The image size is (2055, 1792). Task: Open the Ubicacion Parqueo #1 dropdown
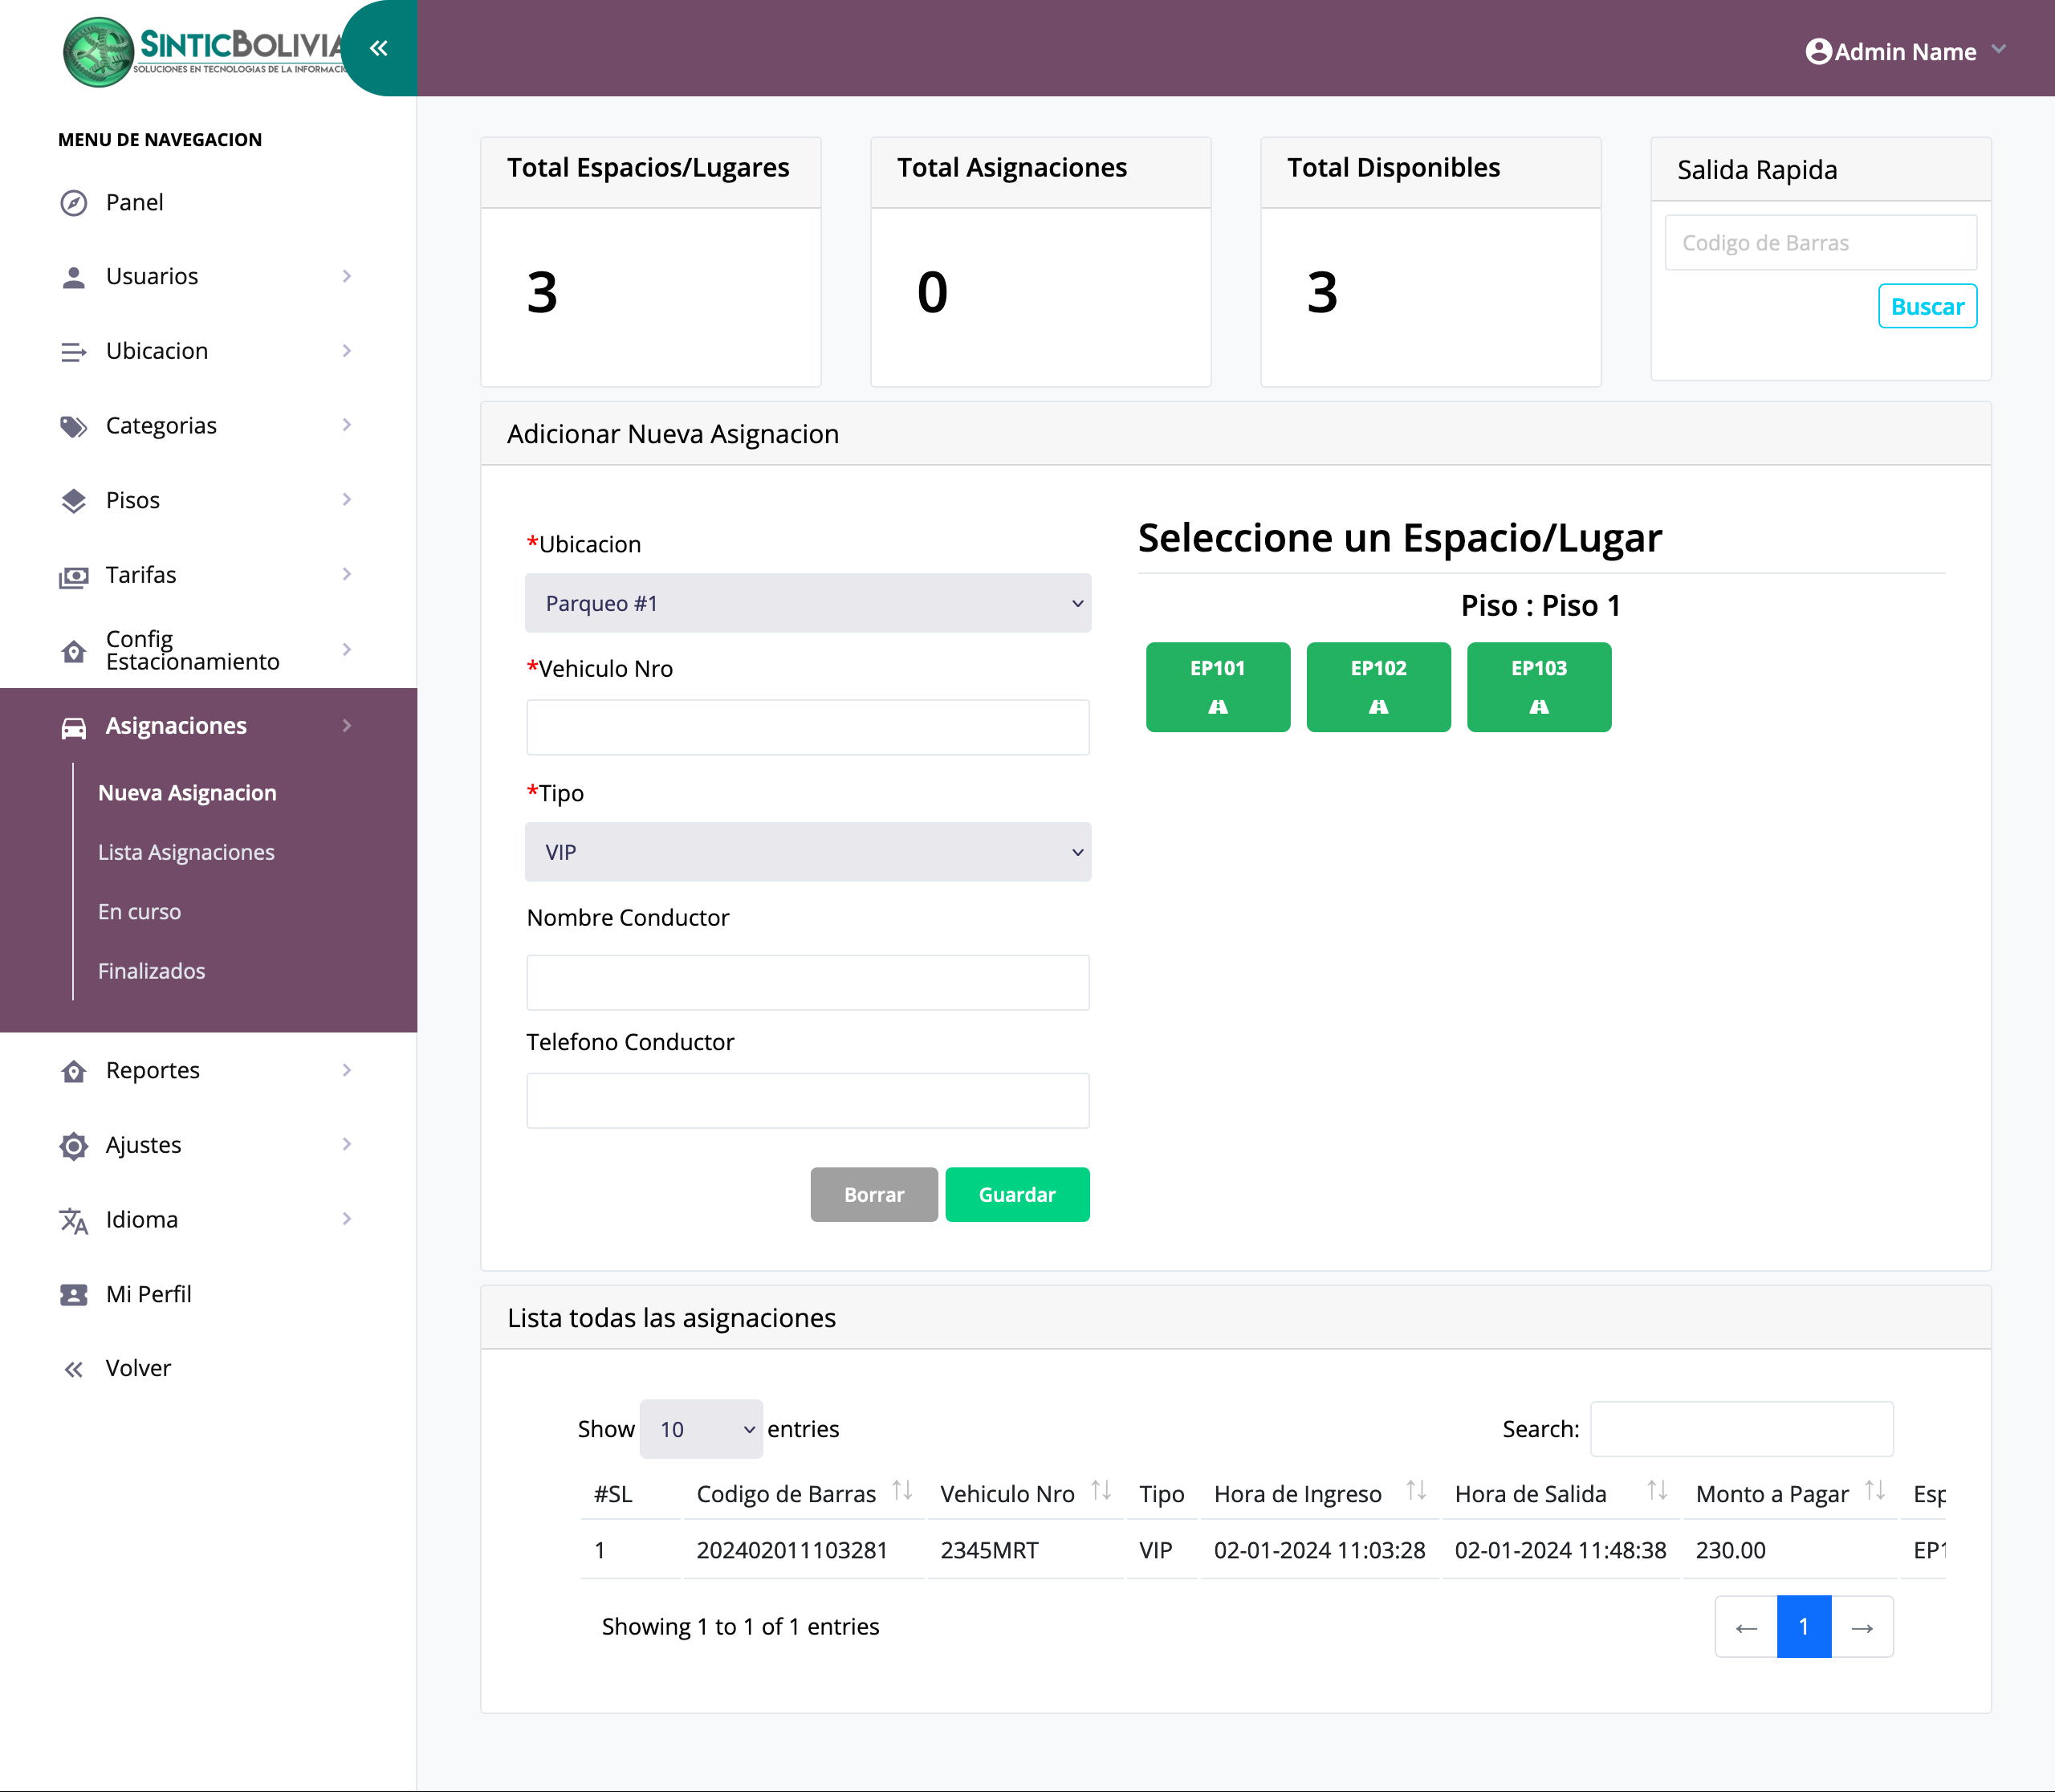(x=807, y=603)
